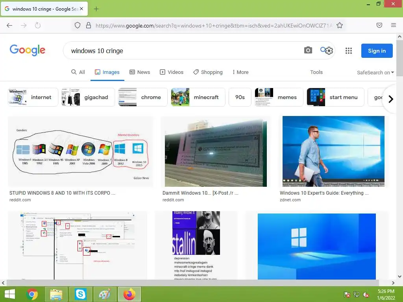Open the Windows Start button
Screen dimensions: 403x302
[10, 294]
